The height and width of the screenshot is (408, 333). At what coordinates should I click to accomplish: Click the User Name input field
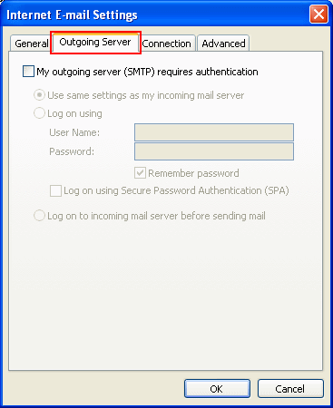214,132
